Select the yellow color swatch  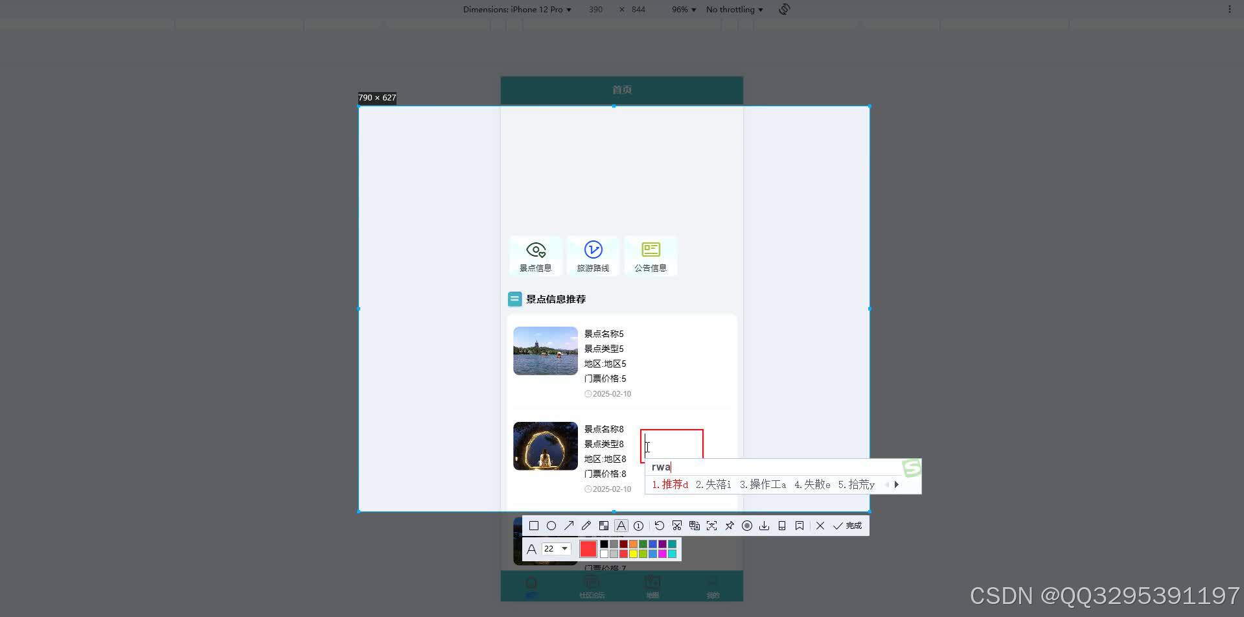click(x=633, y=553)
